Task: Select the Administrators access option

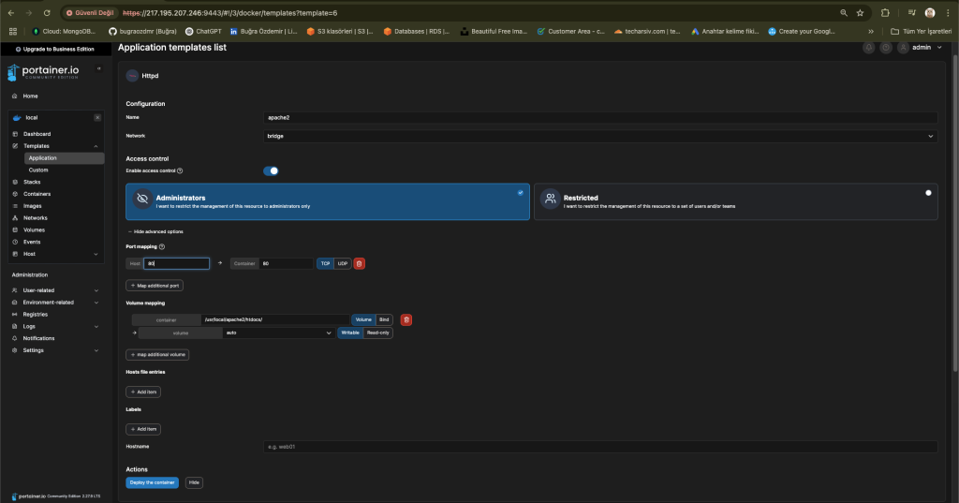Action: (328, 202)
